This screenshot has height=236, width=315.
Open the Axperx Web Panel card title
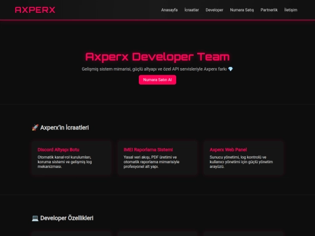coord(228,150)
